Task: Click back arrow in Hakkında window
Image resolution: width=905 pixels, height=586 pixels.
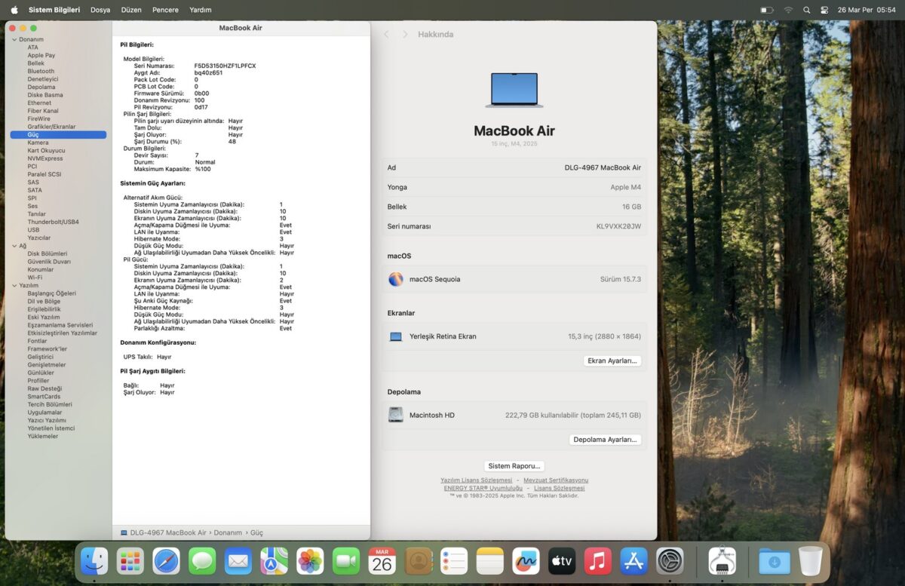Action: coord(387,35)
